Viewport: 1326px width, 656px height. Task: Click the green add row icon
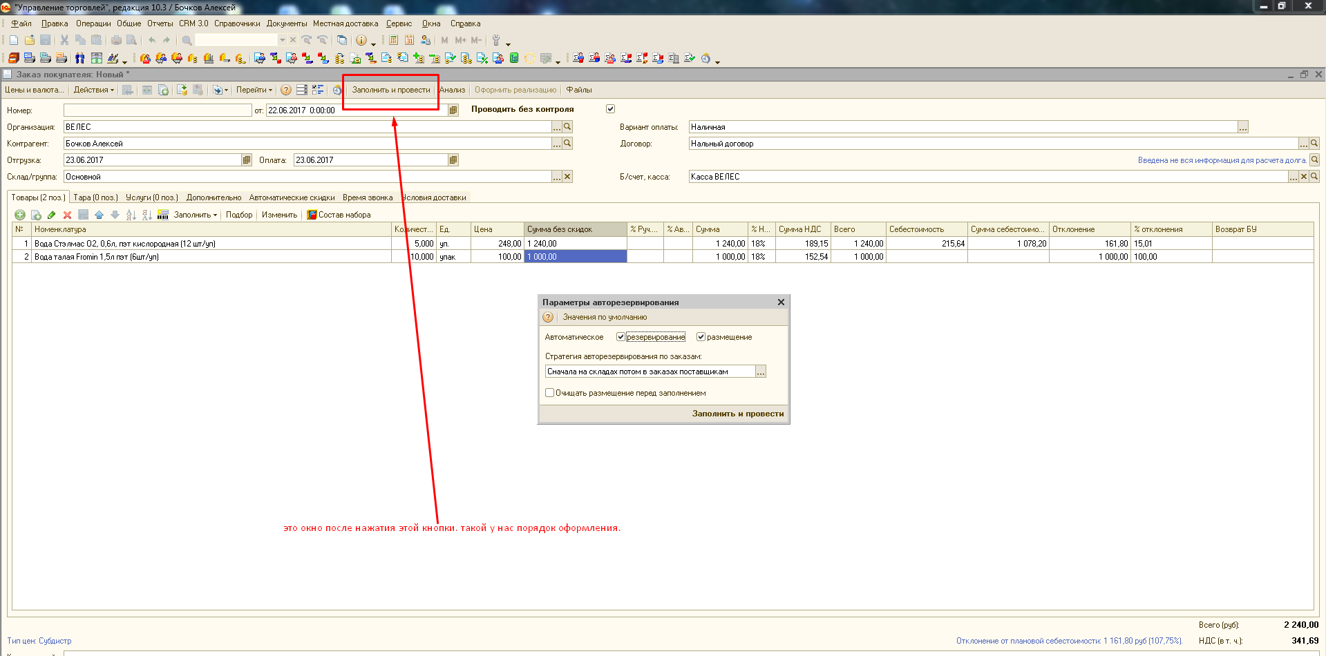(x=20, y=215)
